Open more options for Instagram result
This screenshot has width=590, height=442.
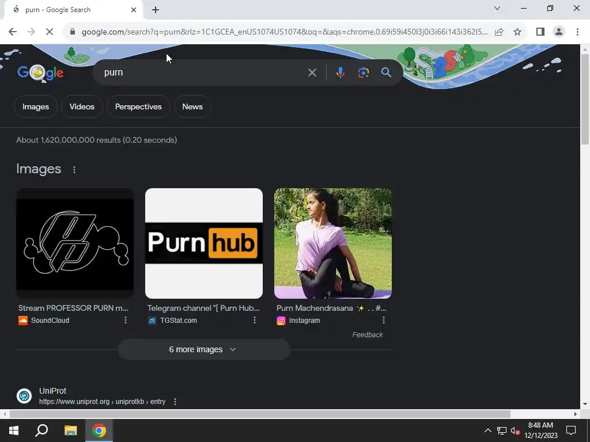point(383,320)
